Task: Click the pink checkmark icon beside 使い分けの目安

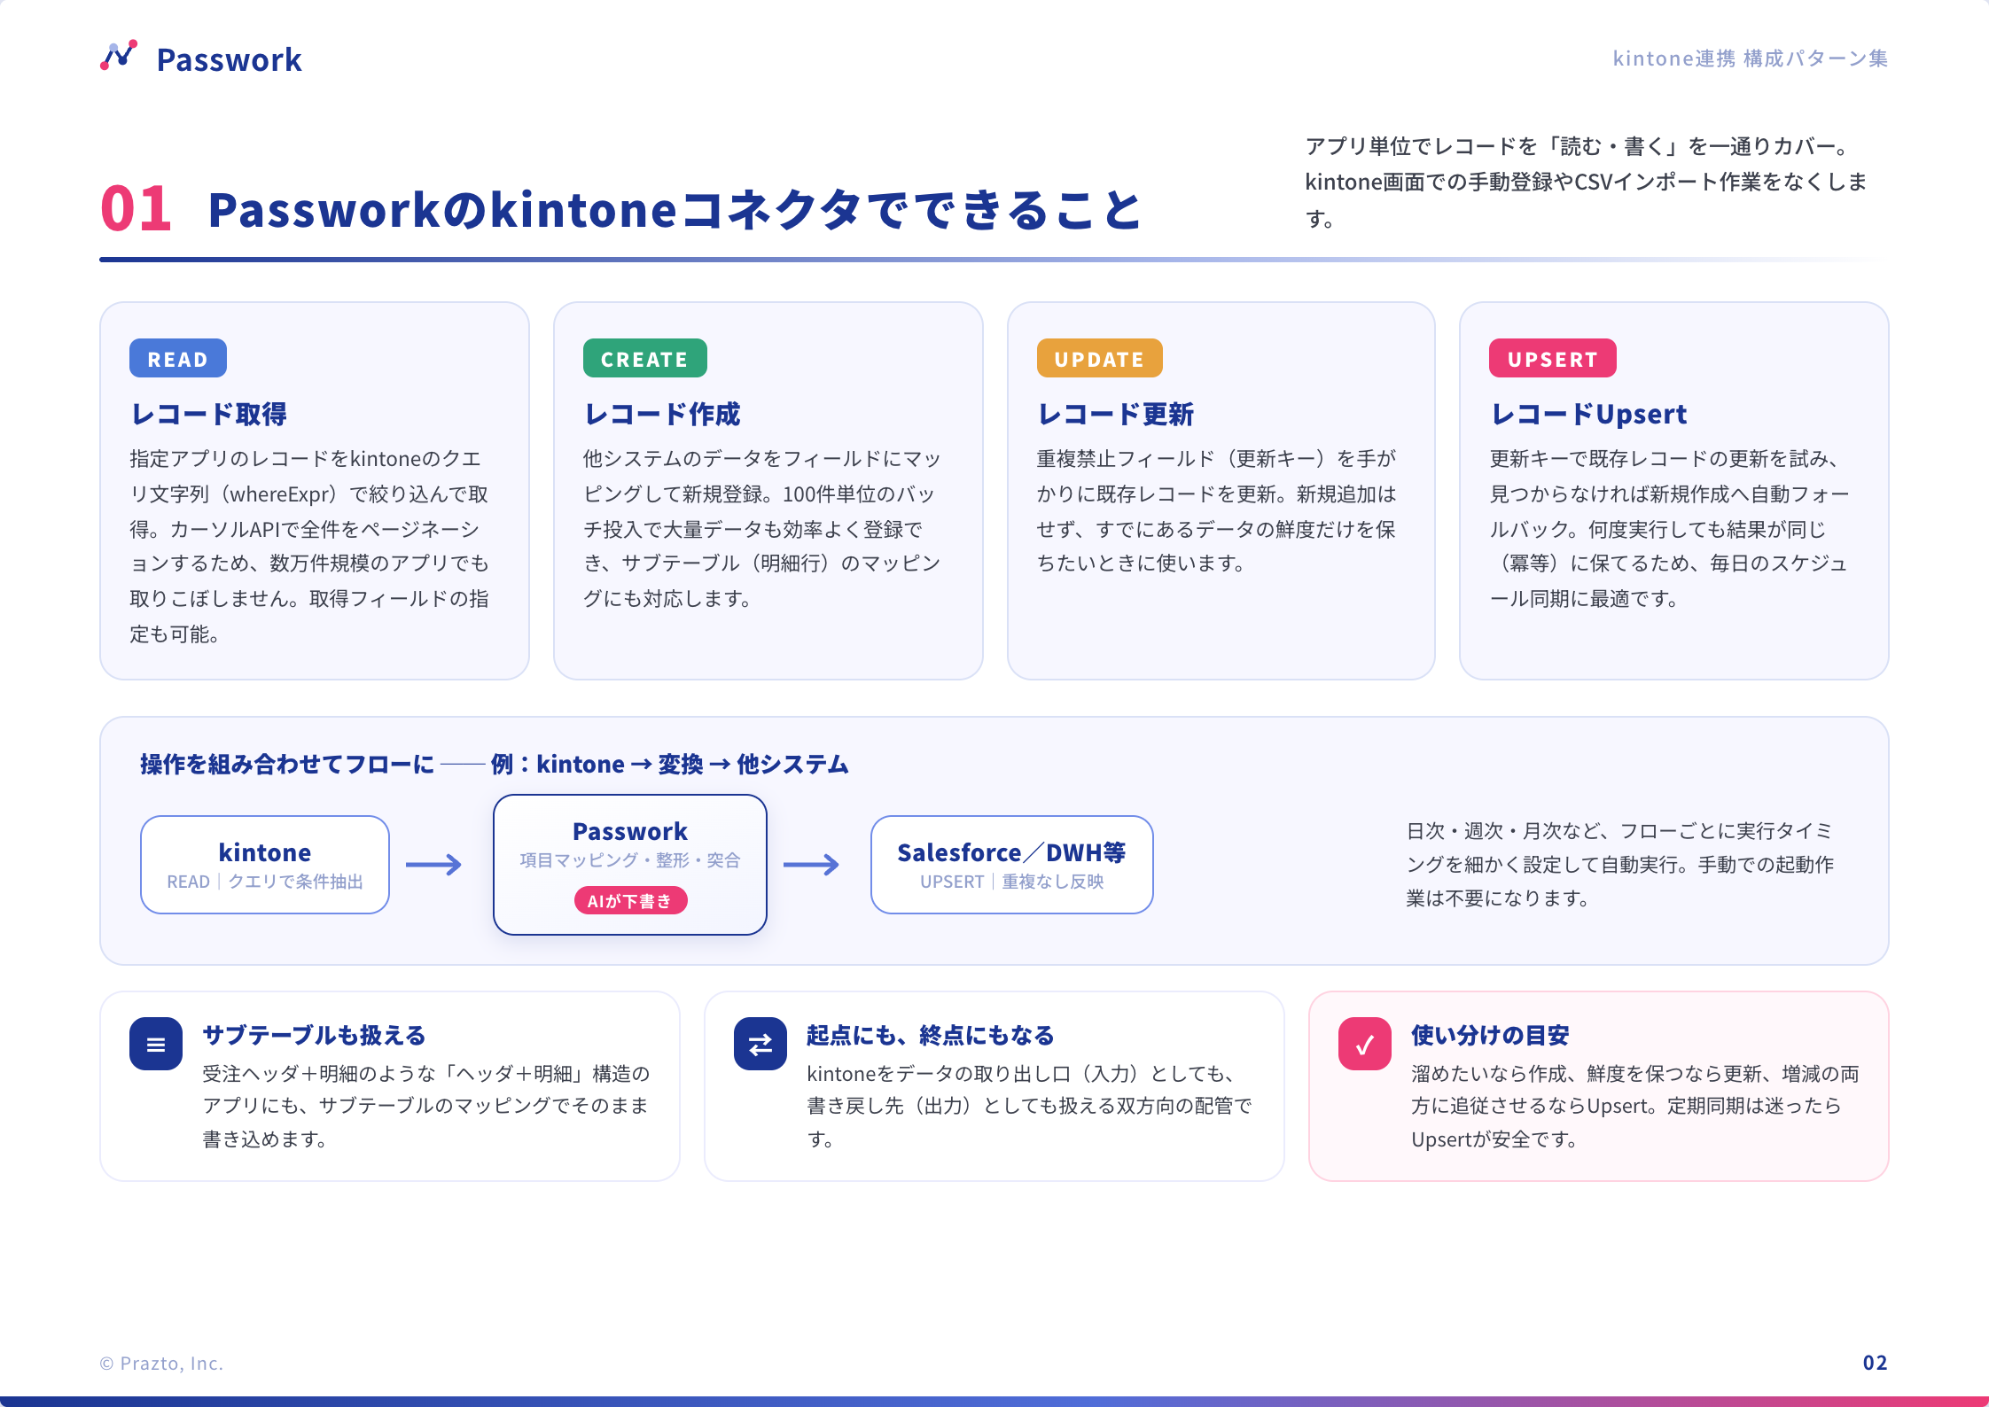Action: 1365,1044
